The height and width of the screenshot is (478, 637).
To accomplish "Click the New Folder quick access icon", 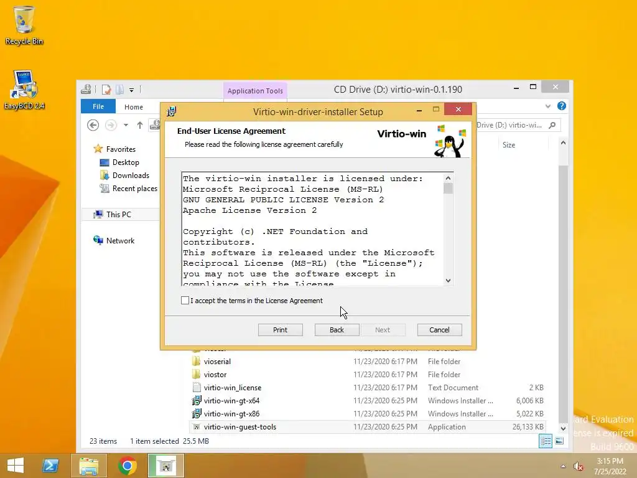I will (120, 90).
